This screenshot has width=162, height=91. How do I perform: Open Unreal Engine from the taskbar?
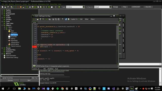pyautogui.click(x=67, y=89)
